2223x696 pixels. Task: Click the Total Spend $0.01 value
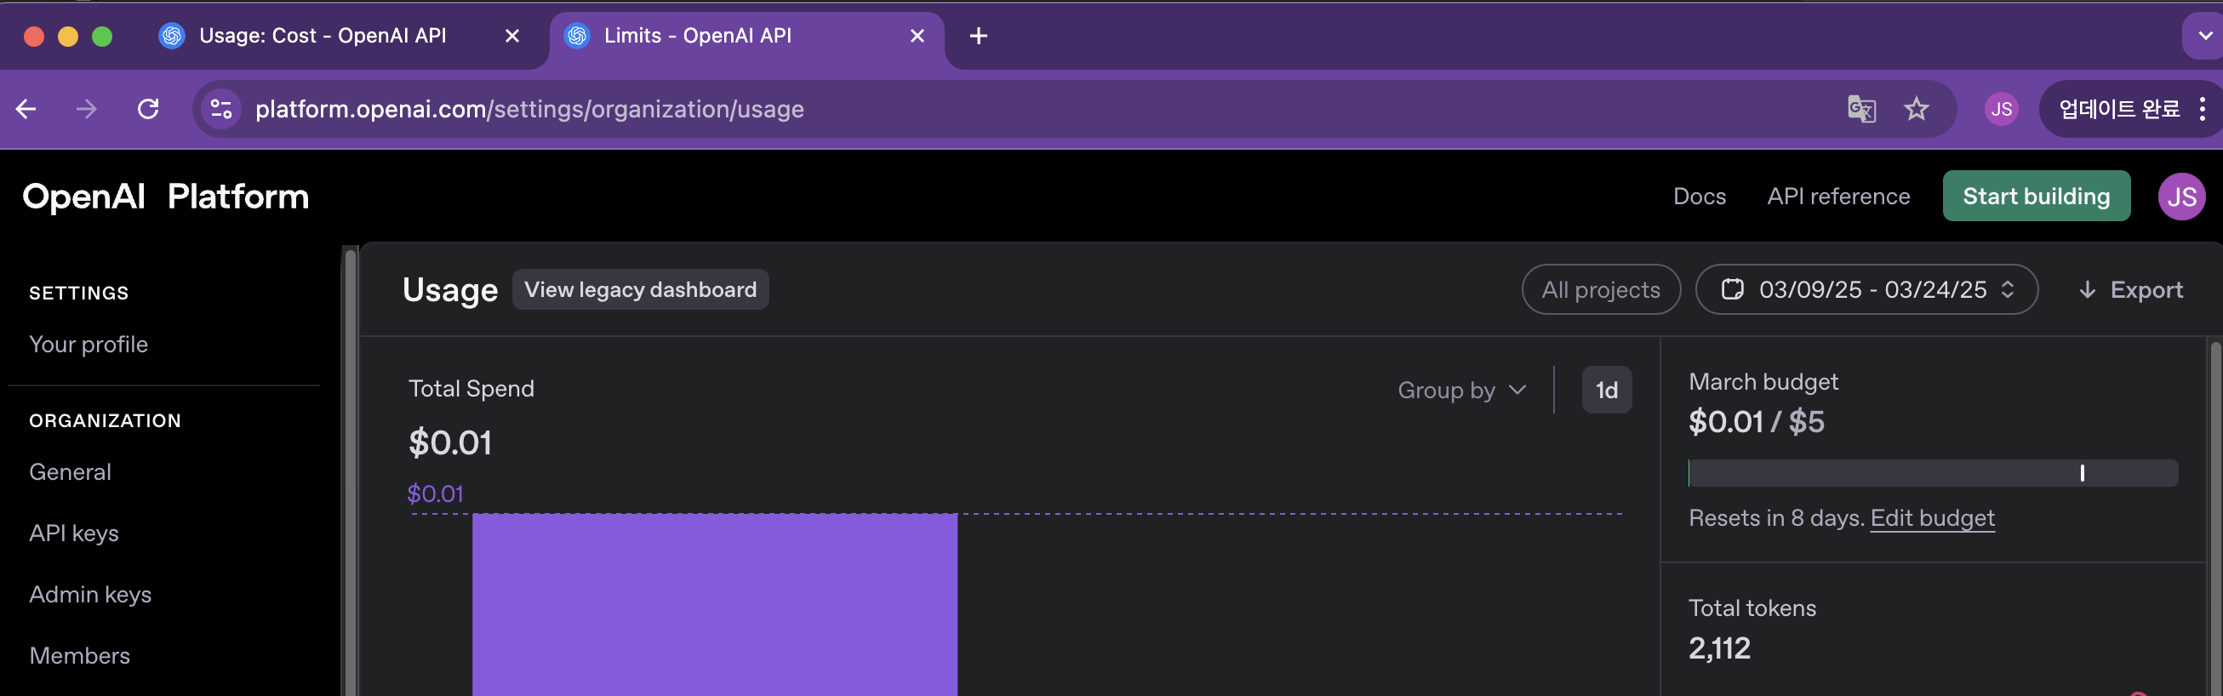pyautogui.click(x=449, y=442)
